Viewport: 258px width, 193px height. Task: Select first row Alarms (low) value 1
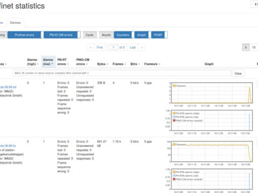44,83
